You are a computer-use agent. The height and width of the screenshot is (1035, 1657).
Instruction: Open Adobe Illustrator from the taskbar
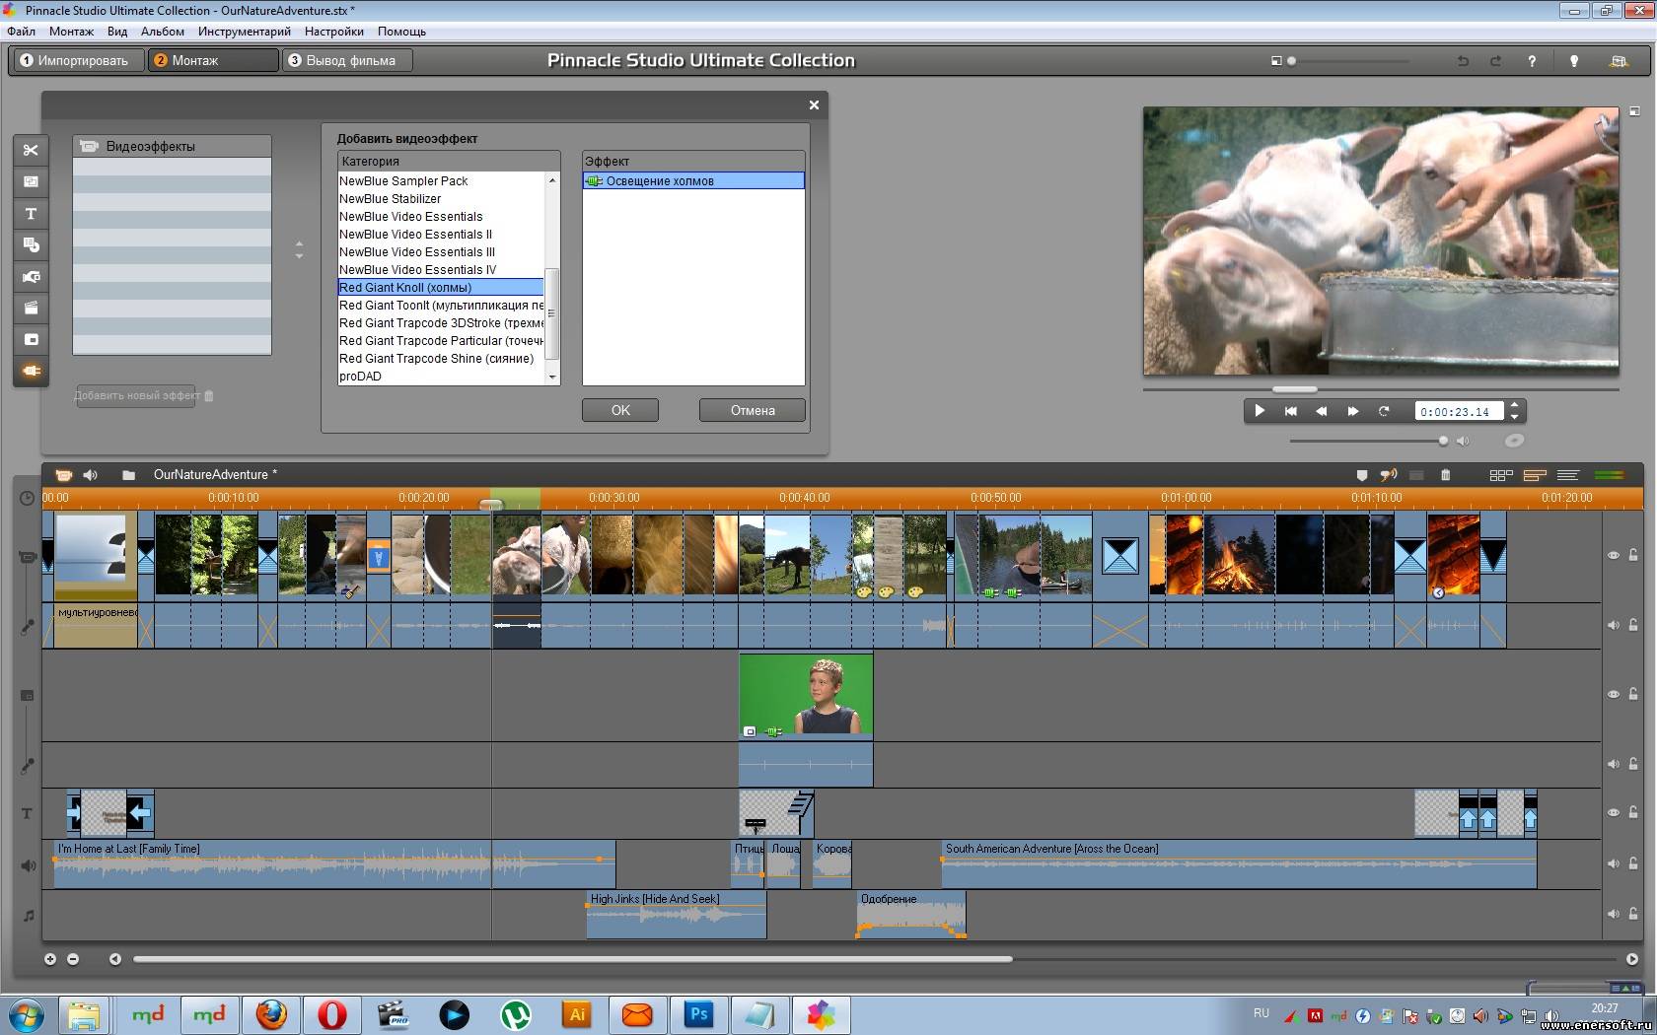pyautogui.click(x=577, y=1014)
